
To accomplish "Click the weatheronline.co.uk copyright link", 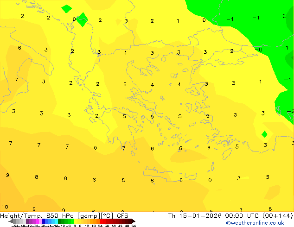I will coord(255,223).
